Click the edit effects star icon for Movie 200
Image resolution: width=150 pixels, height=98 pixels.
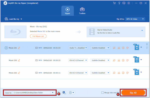coord(114,60)
